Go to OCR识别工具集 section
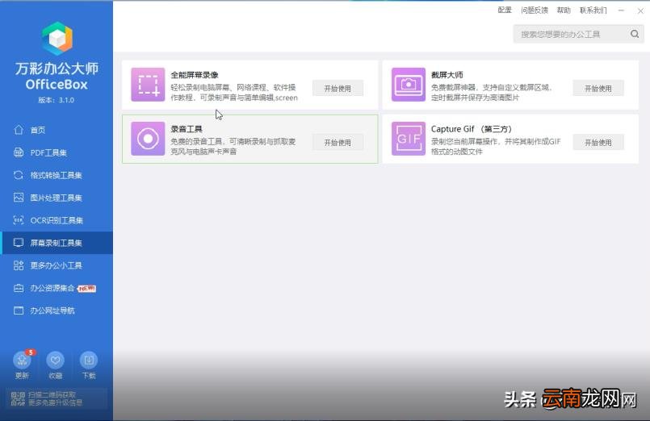 [57, 220]
